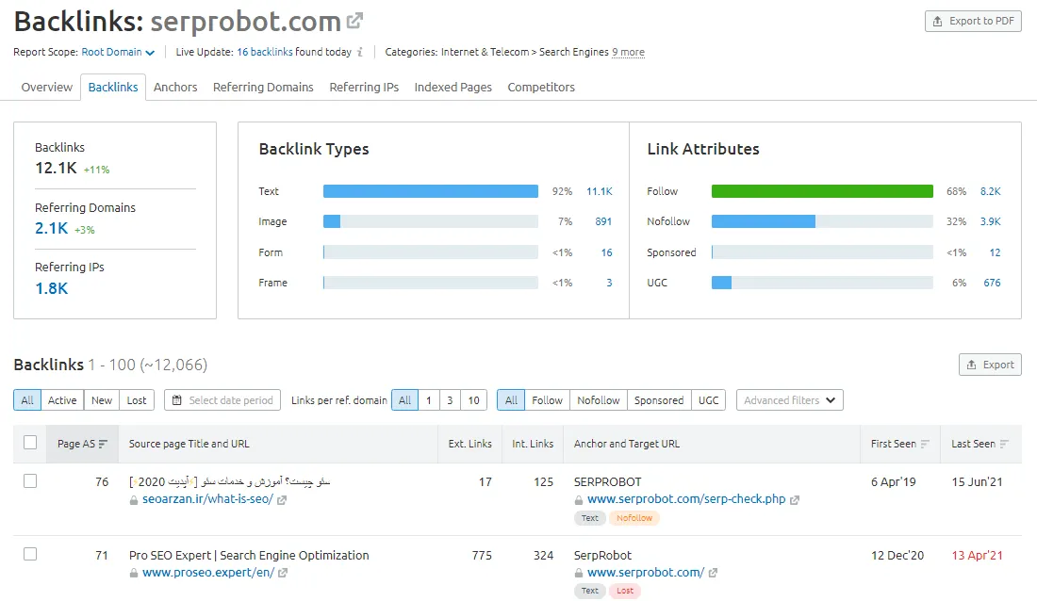Click lock icon beside serp-check.php URL
Viewport: 1037px width, 601px height.
pos(579,500)
